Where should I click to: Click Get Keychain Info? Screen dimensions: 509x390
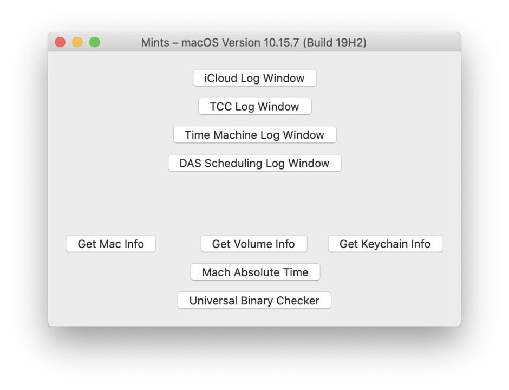[x=385, y=244]
